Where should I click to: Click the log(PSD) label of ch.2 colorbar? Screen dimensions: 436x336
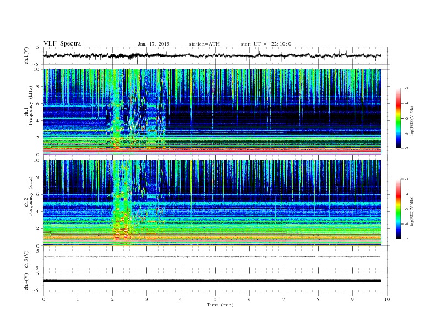tap(412, 210)
